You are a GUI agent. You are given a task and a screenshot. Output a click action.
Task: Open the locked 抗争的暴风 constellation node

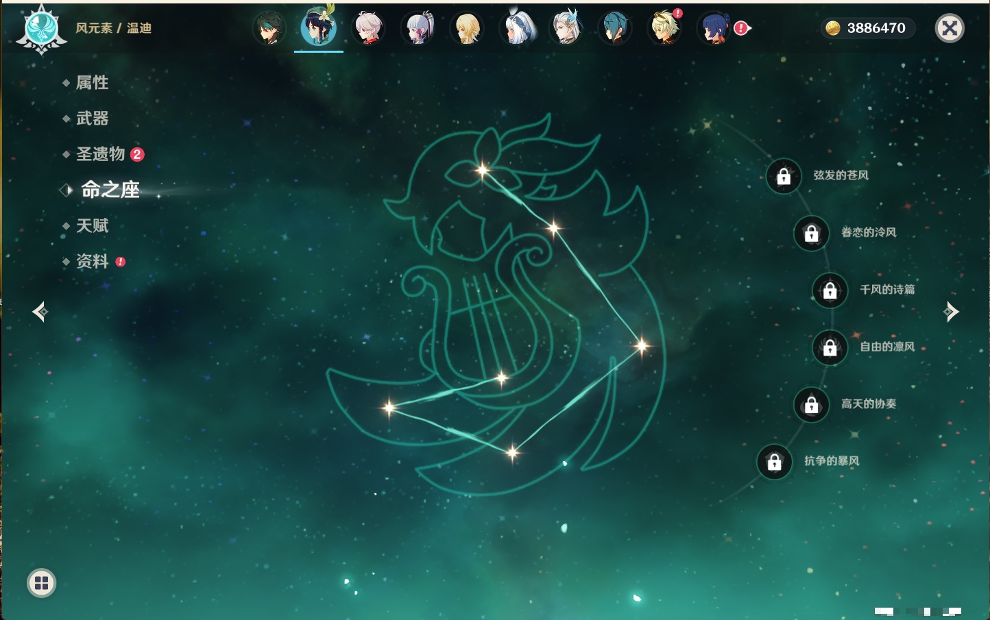click(x=774, y=462)
